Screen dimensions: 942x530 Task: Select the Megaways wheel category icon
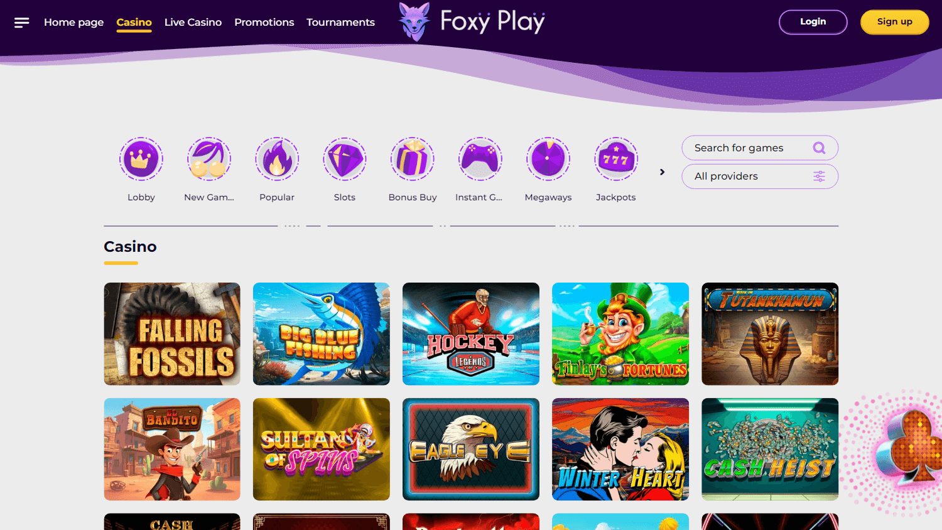[x=548, y=159]
